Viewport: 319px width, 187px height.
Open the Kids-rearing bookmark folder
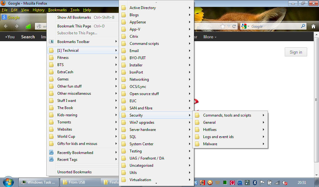pyautogui.click(x=83, y=115)
